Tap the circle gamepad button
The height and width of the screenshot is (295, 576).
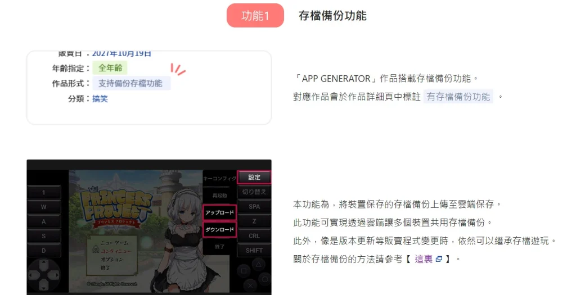point(265,279)
